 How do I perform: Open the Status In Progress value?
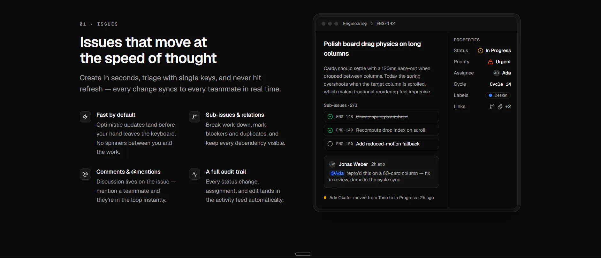(494, 51)
